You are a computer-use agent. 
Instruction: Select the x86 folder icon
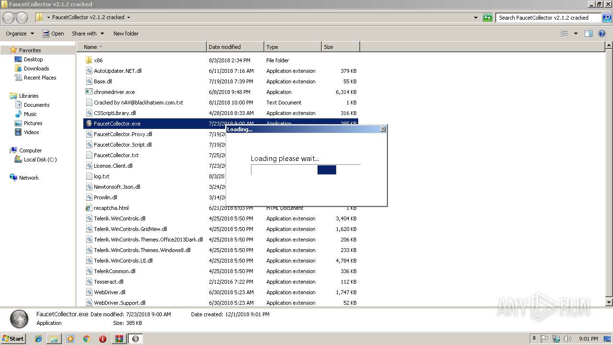click(x=89, y=60)
